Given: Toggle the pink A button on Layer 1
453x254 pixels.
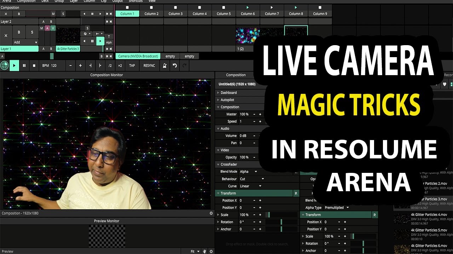Looking at the screenshot, I should click(x=47, y=28).
